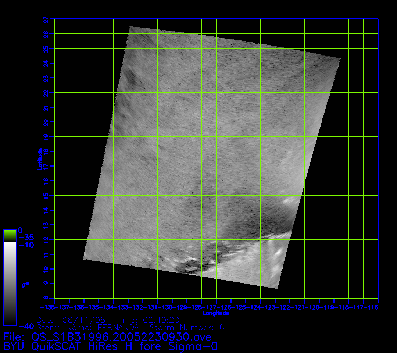Click the Longitude axis title
This screenshot has width=397, height=353.
[216, 313]
